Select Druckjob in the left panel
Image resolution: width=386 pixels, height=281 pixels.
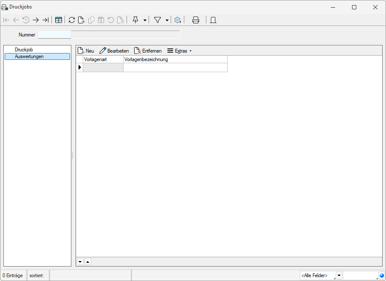24,50
